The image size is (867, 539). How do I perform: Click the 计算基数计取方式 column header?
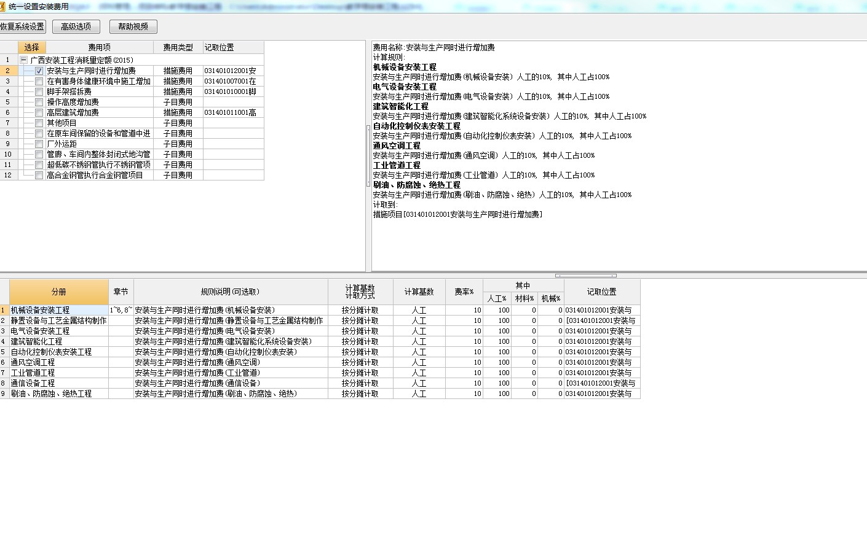tap(360, 292)
